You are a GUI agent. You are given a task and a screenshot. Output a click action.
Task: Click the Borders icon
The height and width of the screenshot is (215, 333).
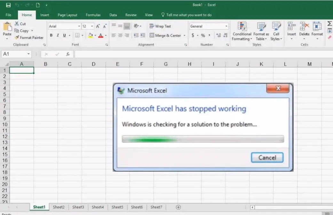77,35
